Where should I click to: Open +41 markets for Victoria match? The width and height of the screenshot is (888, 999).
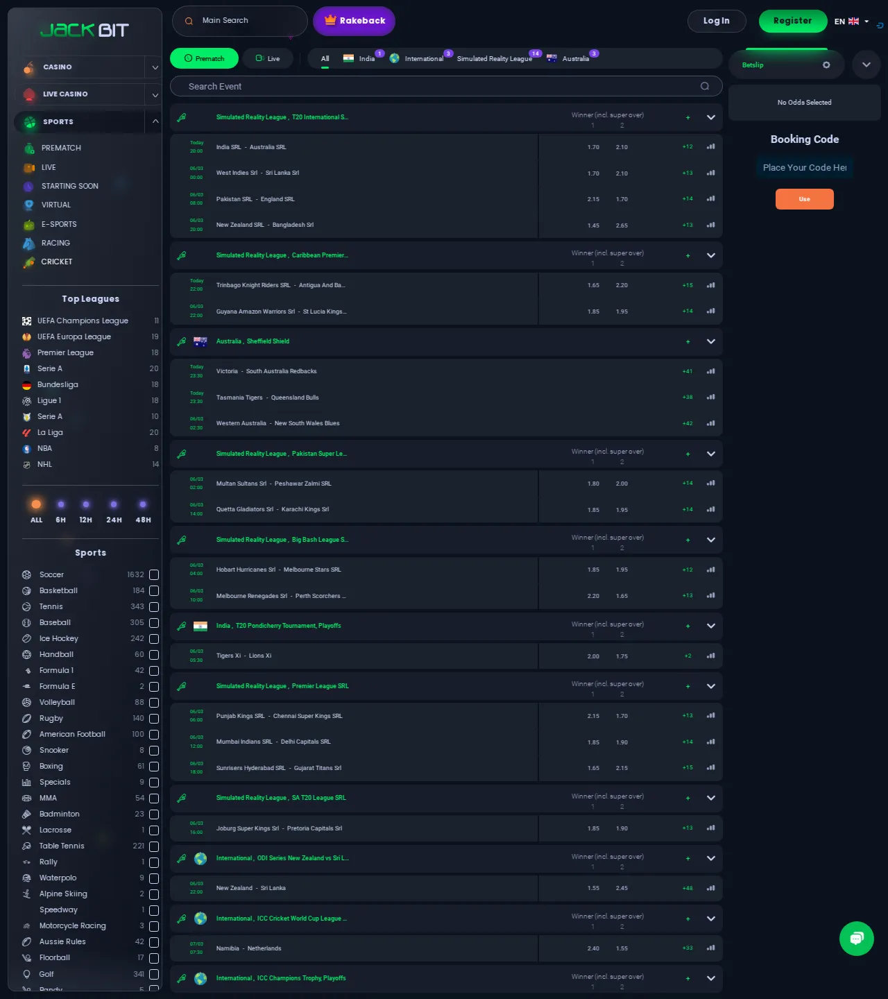pyautogui.click(x=687, y=371)
